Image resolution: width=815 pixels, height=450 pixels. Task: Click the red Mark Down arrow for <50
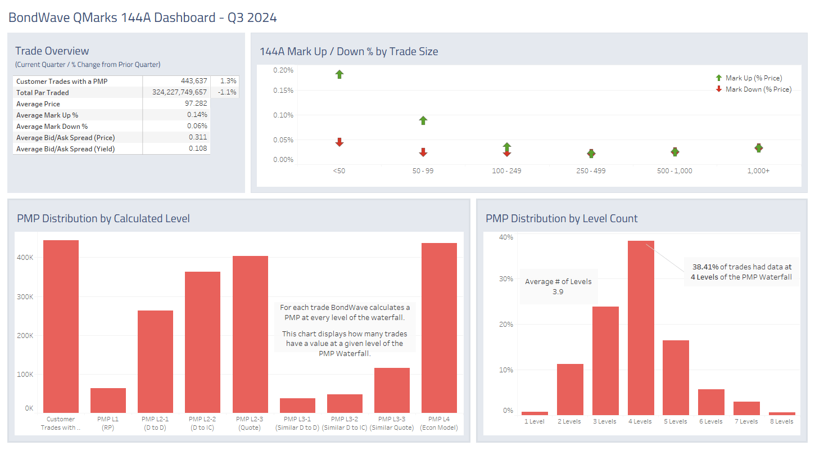click(339, 142)
